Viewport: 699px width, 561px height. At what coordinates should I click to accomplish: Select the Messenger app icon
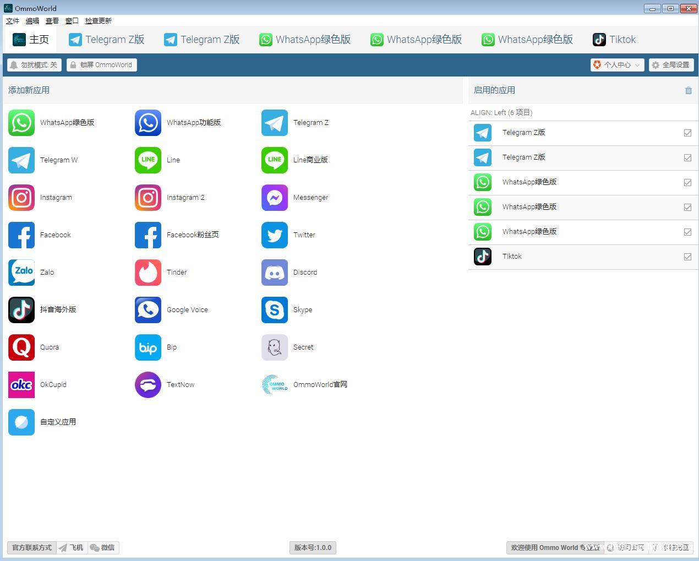click(275, 198)
